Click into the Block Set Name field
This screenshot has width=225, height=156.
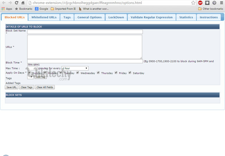tap(85, 32)
